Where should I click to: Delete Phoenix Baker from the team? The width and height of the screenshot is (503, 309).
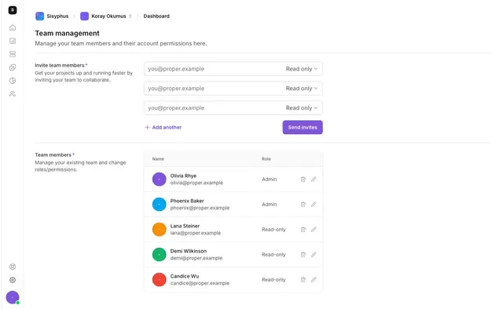pos(303,204)
